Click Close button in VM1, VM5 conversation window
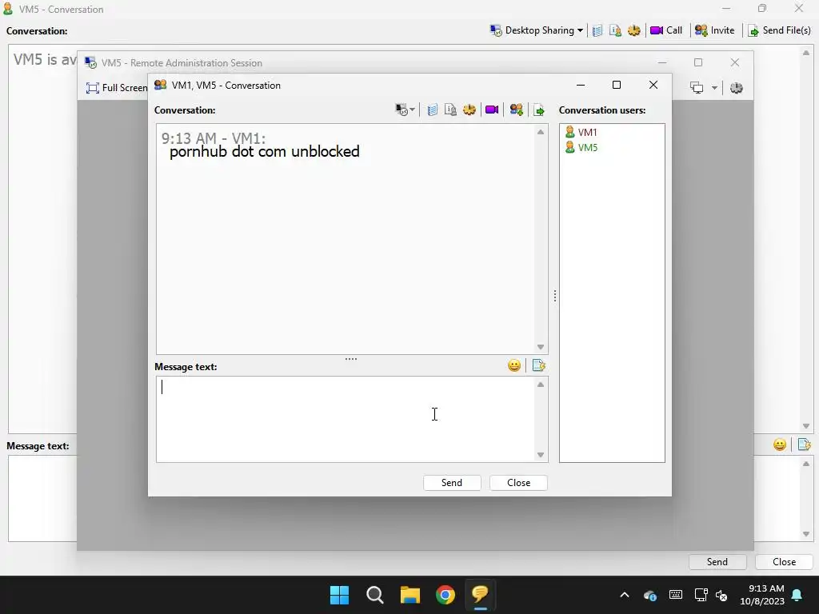Image resolution: width=819 pixels, height=614 pixels. tap(518, 482)
